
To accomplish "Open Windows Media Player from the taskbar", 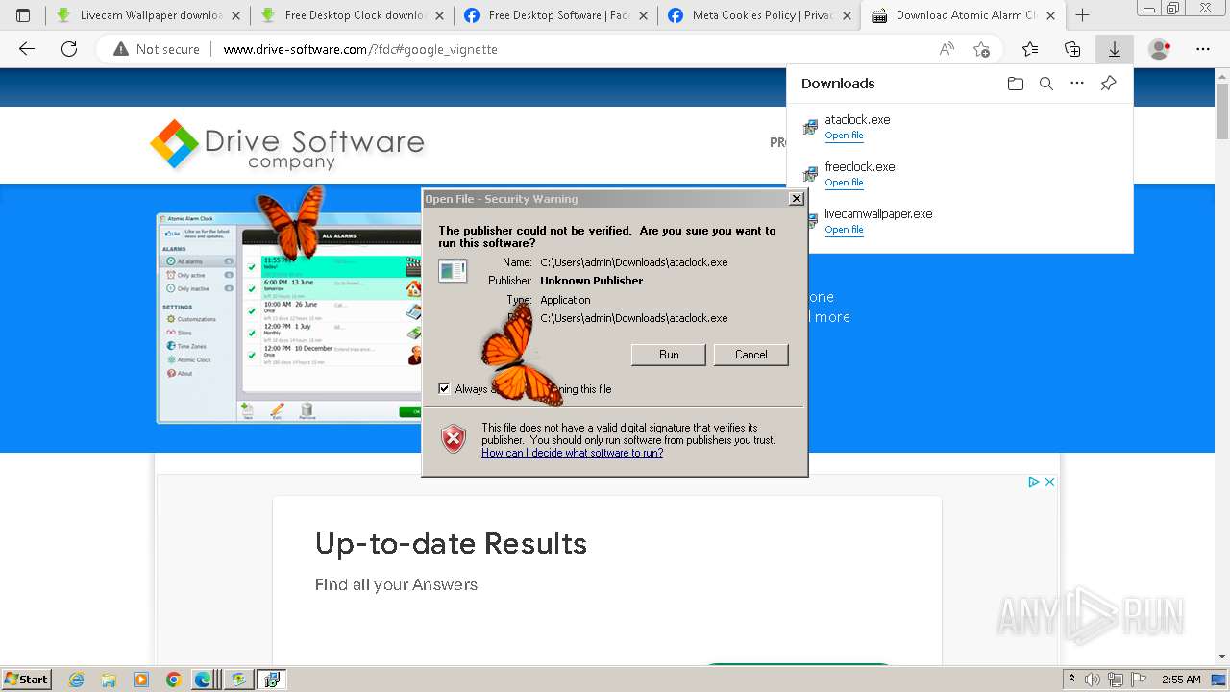I will coord(141,680).
